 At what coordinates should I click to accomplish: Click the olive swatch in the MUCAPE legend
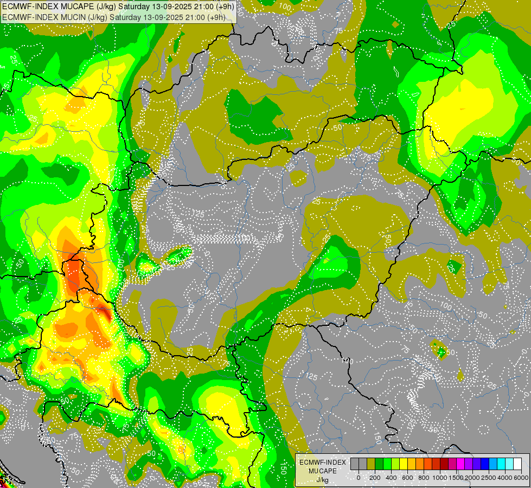point(371,464)
